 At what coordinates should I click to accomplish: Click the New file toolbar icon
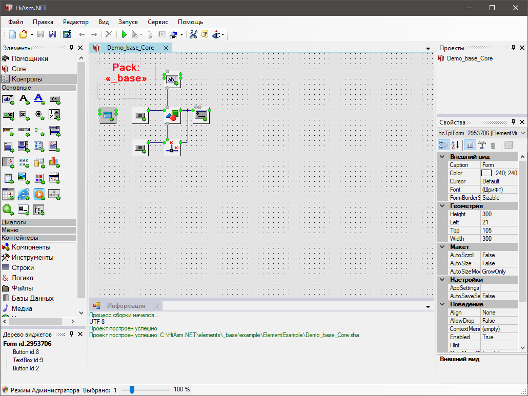[13, 34]
